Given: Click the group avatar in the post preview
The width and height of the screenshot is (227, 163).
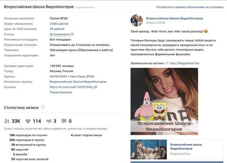Looking at the screenshot, I should [136, 20].
